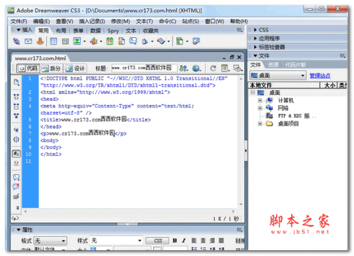The height and width of the screenshot is (256, 354).
Task: Click the Insert Div Tag icon
Action: 65,41
